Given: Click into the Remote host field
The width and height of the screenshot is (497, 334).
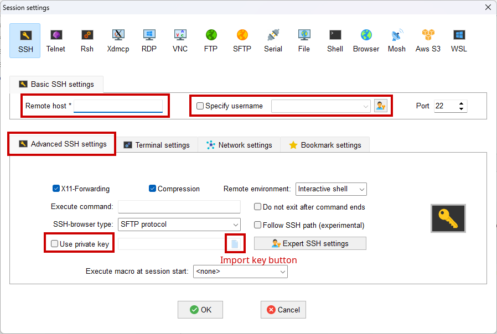Looking at the screenshot, I should (x=118, y=106).
